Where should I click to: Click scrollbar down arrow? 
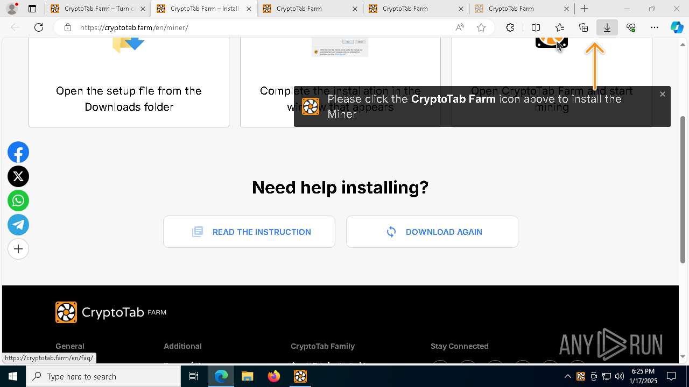(x=683, y=356)
